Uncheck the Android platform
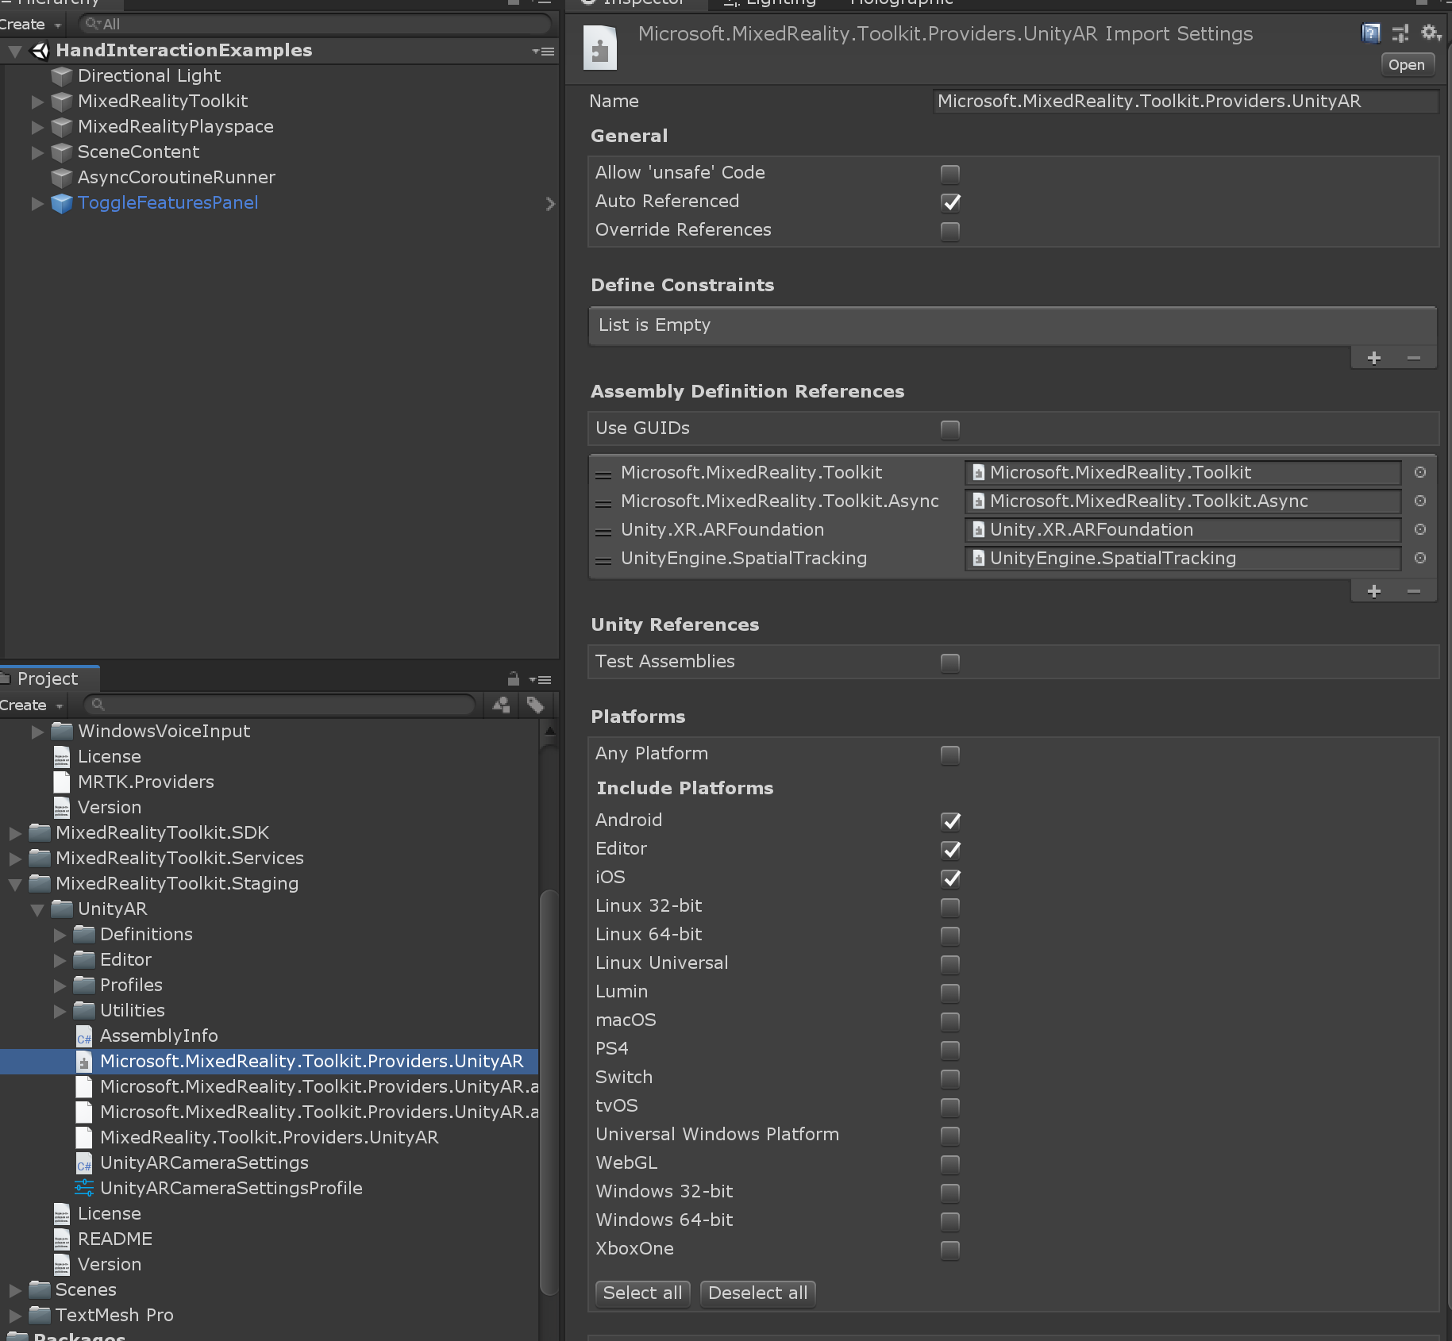Screen dimensions: 1452x1341 (951, 822)
